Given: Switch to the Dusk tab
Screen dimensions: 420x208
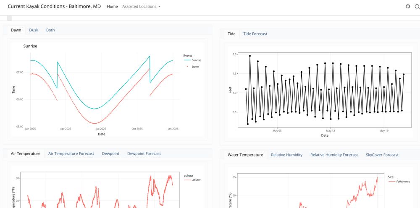Looking at the screenshot, I should tap(34, 30).
